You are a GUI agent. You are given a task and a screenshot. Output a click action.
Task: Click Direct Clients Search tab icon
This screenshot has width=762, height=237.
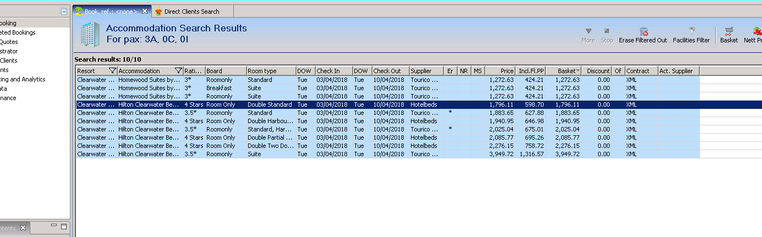coord(158,11)
